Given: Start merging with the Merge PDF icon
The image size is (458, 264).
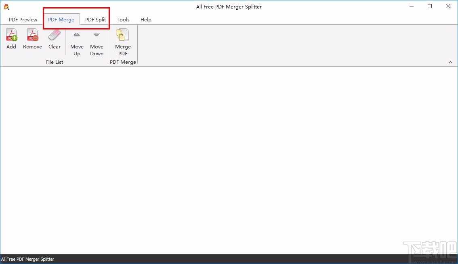Looking at the screenshot, I should point(122,34).
